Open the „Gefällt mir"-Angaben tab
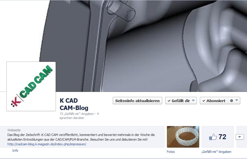Image resolution: width=247 pixels, height=159 pixels. [216, 152]
